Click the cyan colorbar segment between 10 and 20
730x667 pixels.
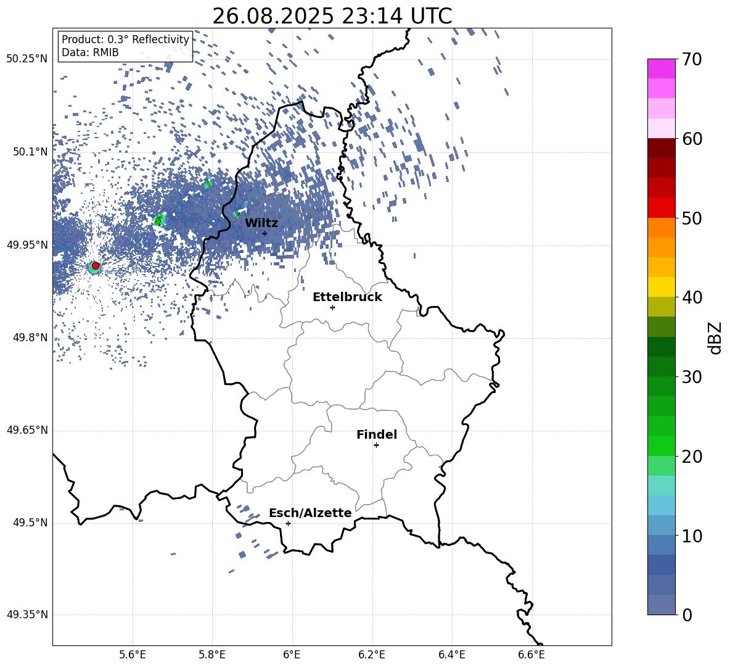coord(661,486)
